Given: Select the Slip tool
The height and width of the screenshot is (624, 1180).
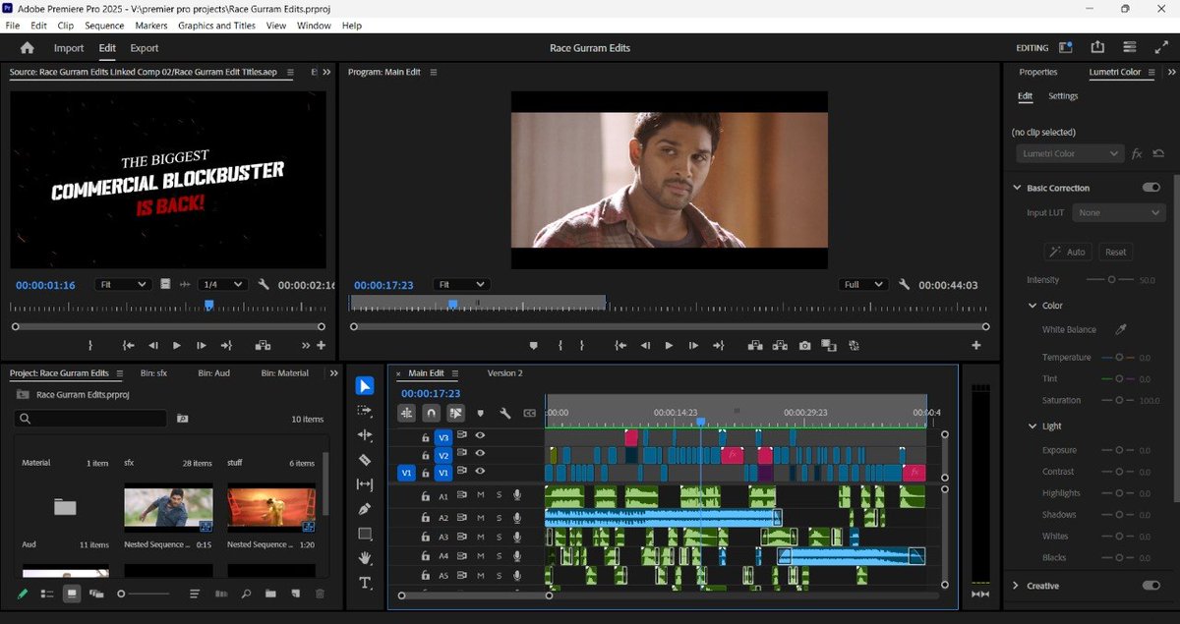Looking at the screenshot, I should [365, 484].
